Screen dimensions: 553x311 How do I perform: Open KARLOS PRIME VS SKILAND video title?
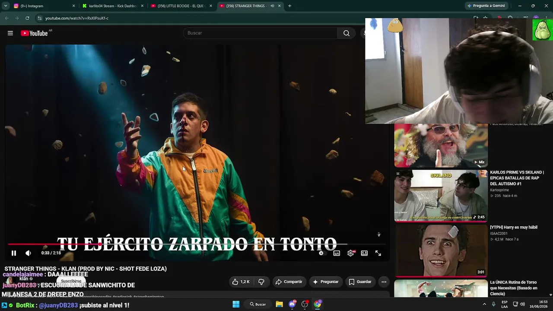point(517,178)
